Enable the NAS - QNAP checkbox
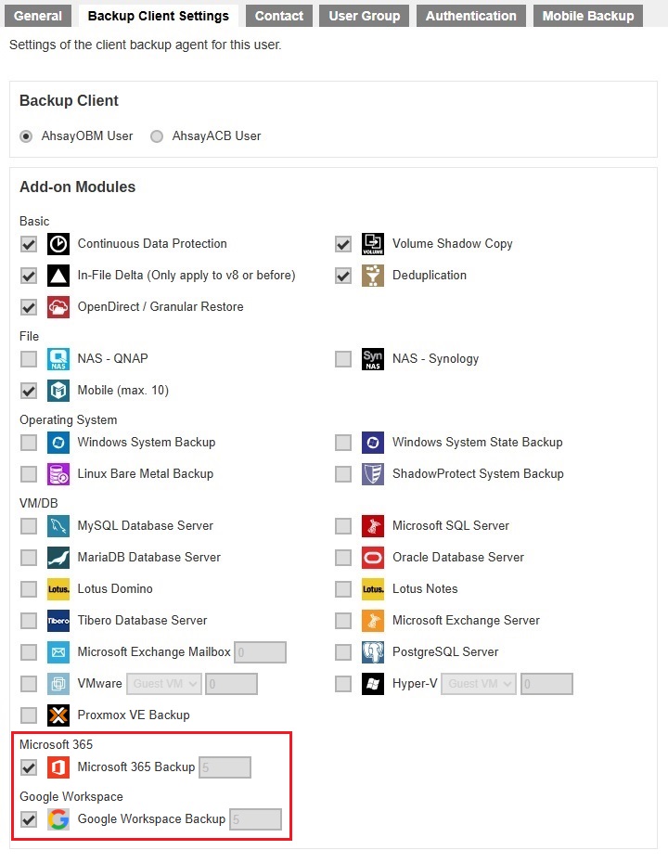The image size is (668, 863). coord(29,359)
